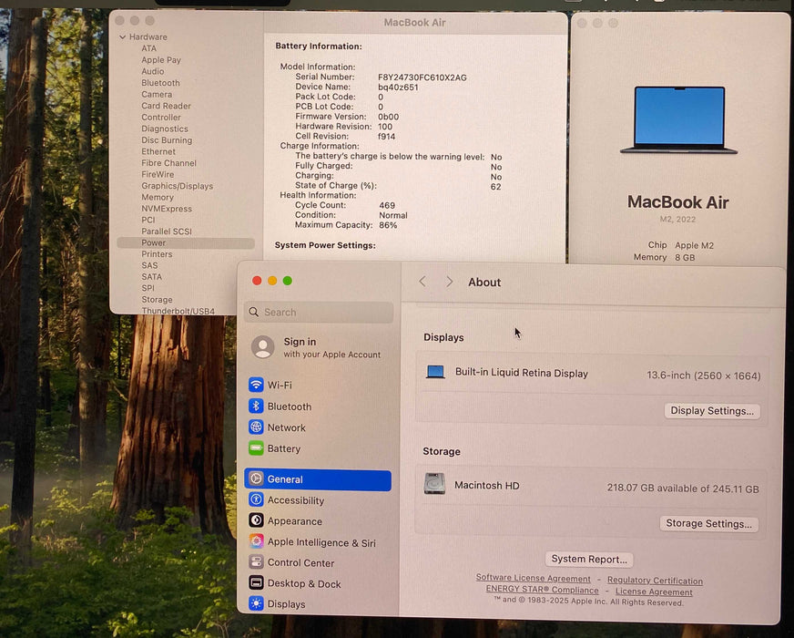The height and width of the screenshot is (638, 794).
Task: Select Thunderbolt/USB4 in Hardware list
Action: tap(178, 311)
